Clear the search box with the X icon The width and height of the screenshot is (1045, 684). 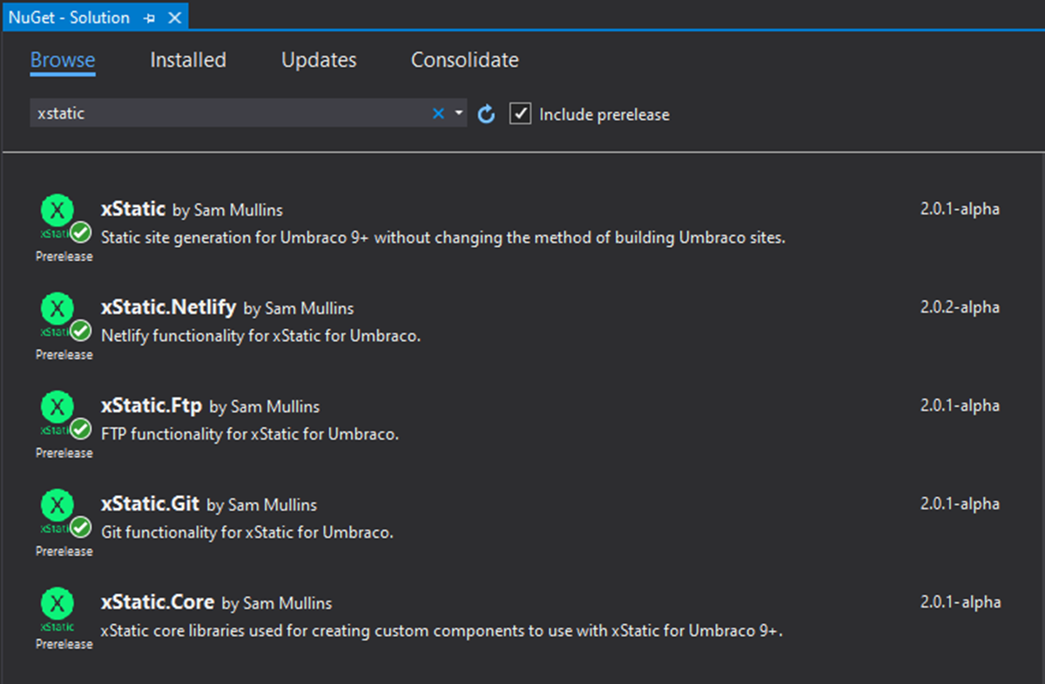pos(438,113)
